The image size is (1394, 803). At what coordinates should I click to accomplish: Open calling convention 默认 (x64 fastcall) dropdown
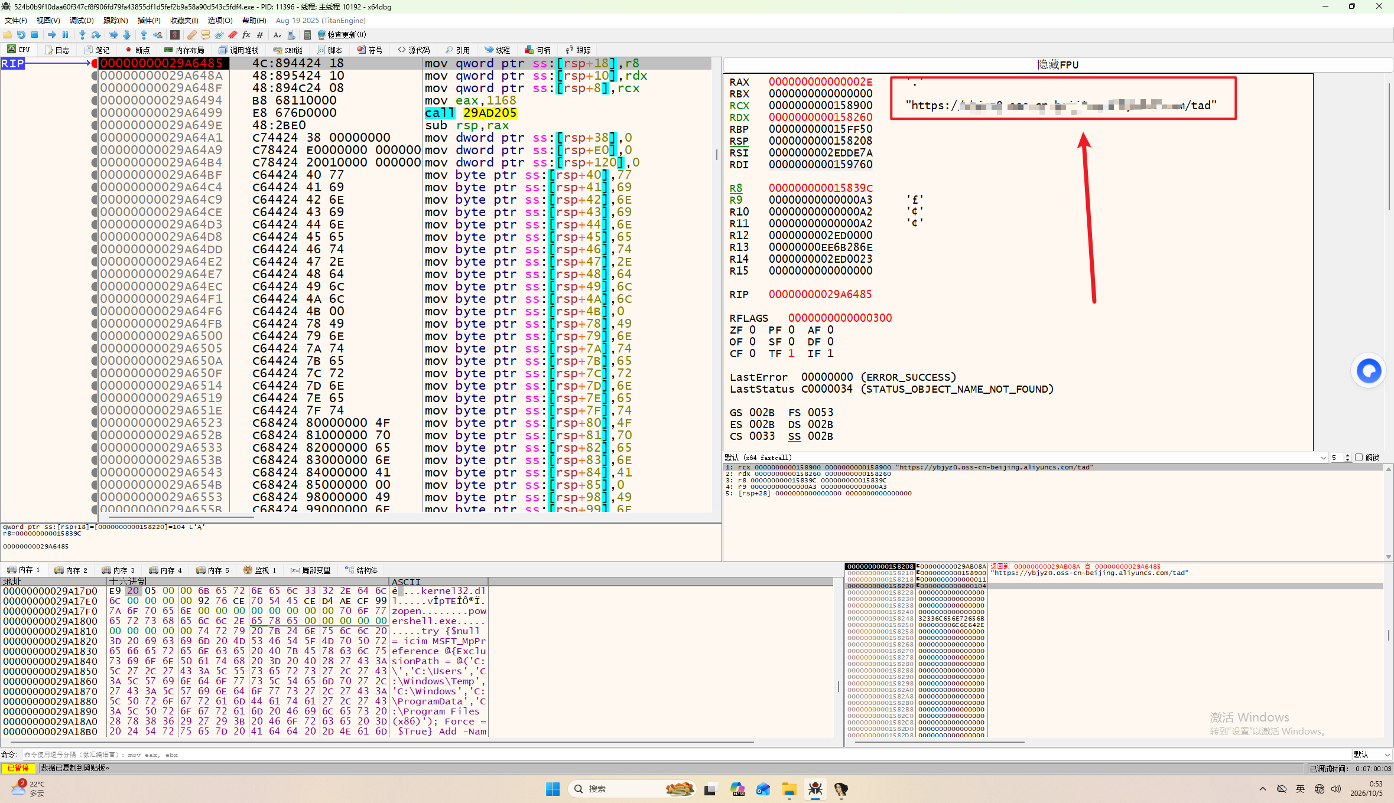[1025, 458]
